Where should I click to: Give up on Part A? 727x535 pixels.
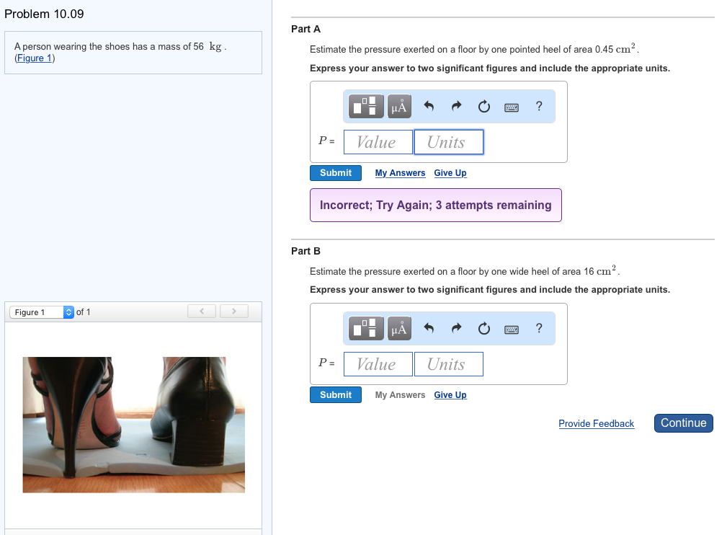450,173
